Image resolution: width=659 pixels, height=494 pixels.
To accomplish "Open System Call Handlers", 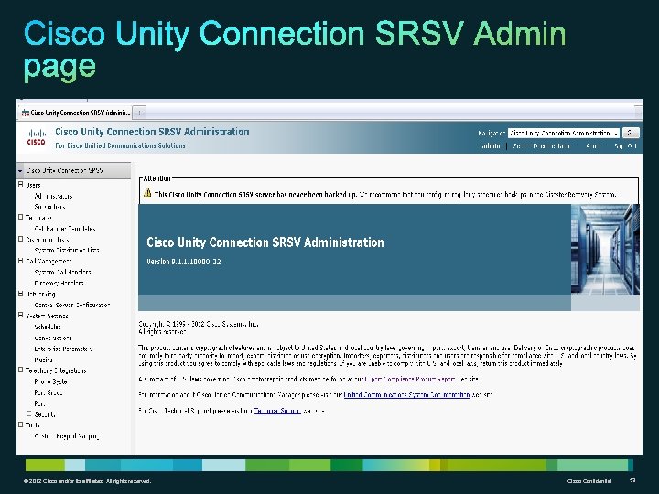I will click(62, 273).
